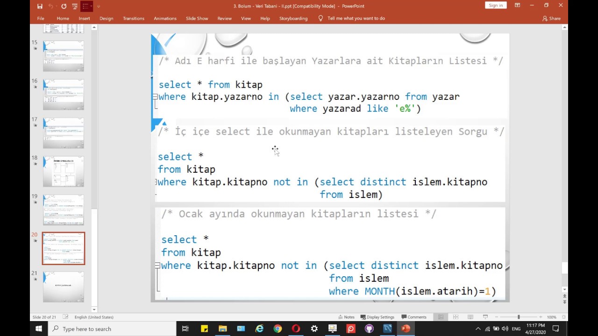Click the slide area scroll up arrow
The image size is (598, 336).
coord(564,28)
